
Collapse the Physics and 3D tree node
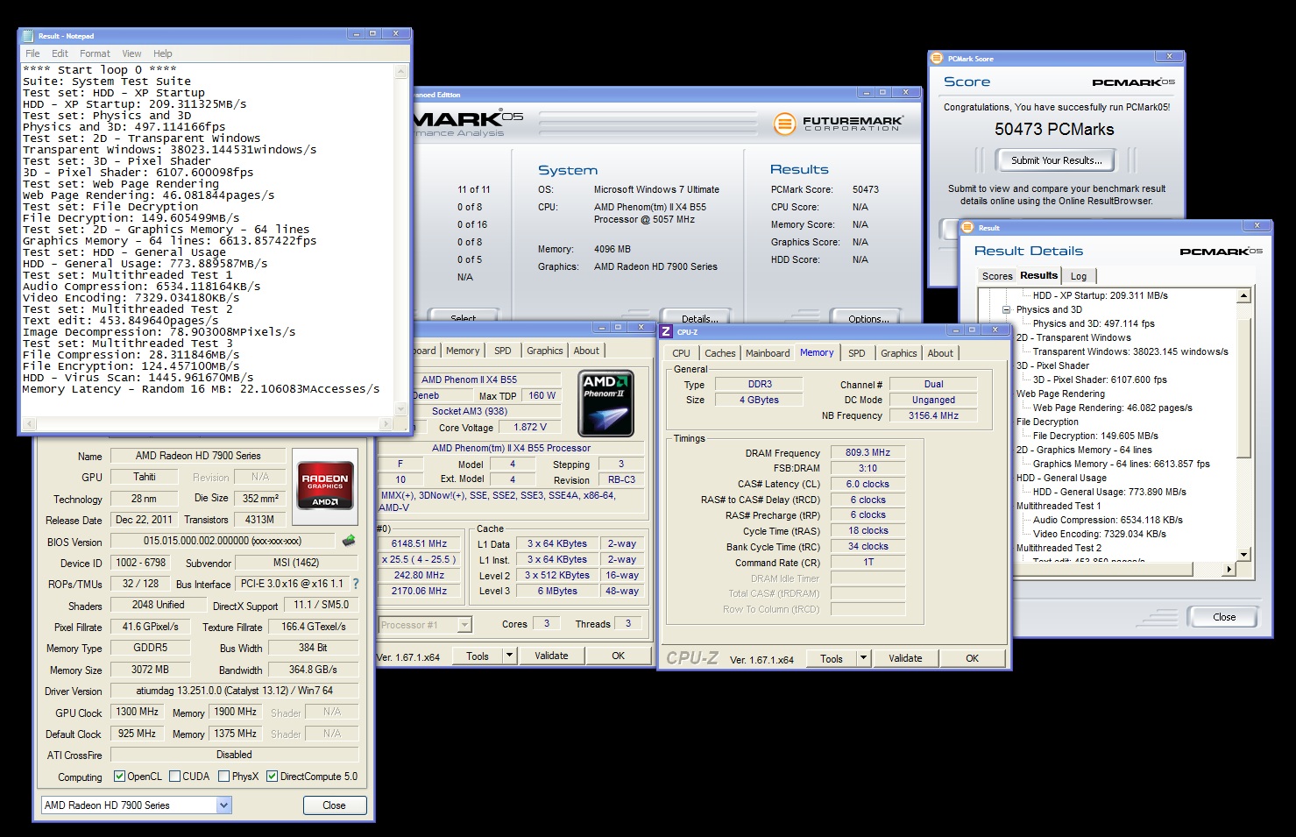[1007, 309]
